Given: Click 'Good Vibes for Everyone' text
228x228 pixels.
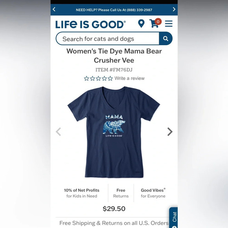Looking at the screenshot, I should pyautogui.click(x=153, y=193).
